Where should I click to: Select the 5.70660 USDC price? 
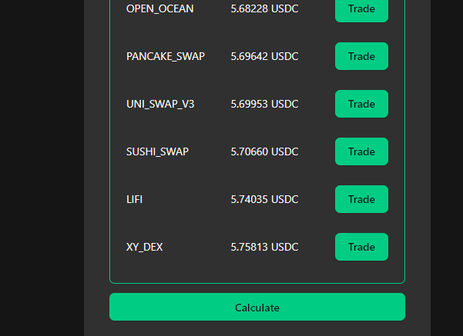[264, 151]
